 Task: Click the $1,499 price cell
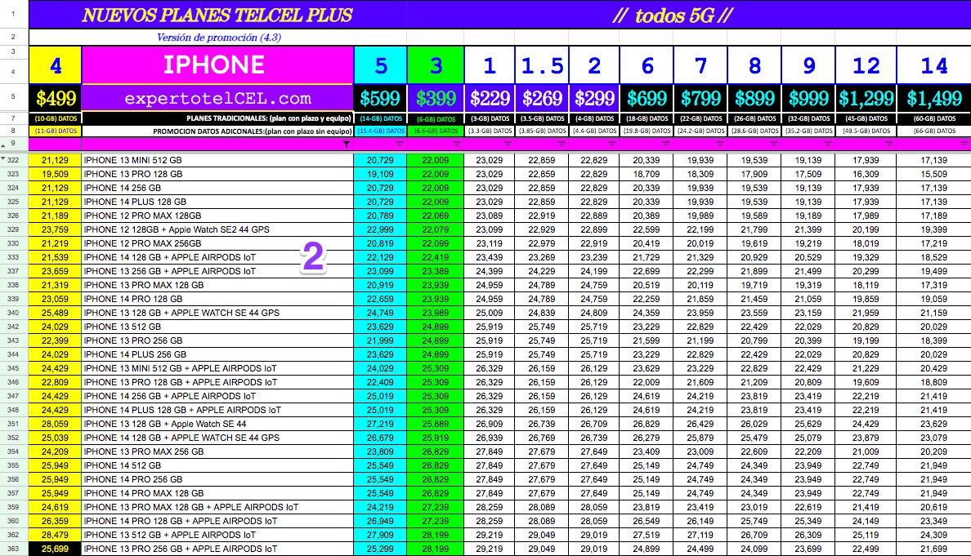tap(934, 98)
